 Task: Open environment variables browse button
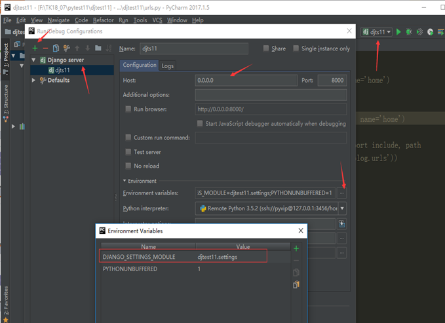point(342,193)
